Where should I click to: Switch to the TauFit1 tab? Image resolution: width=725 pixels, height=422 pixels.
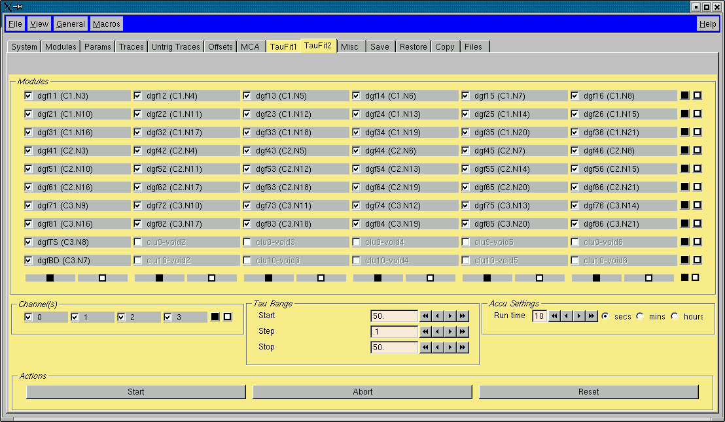283,46
